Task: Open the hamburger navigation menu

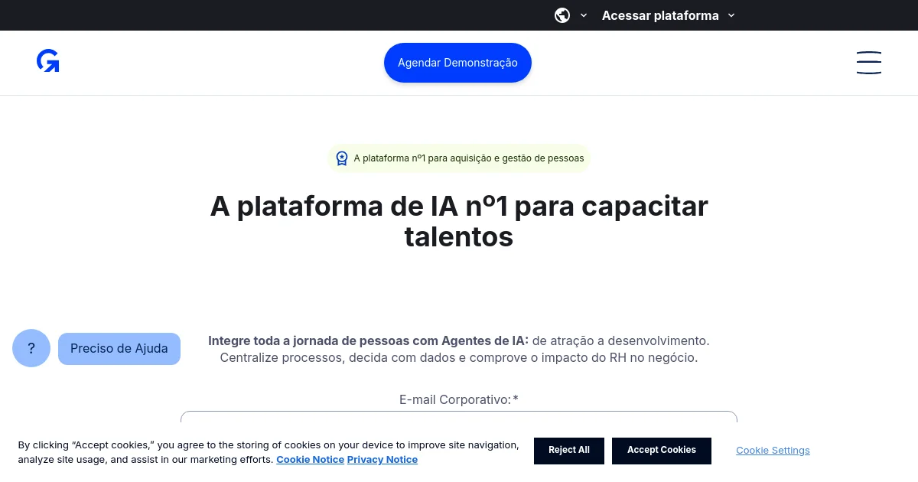Action: (869, 63)
